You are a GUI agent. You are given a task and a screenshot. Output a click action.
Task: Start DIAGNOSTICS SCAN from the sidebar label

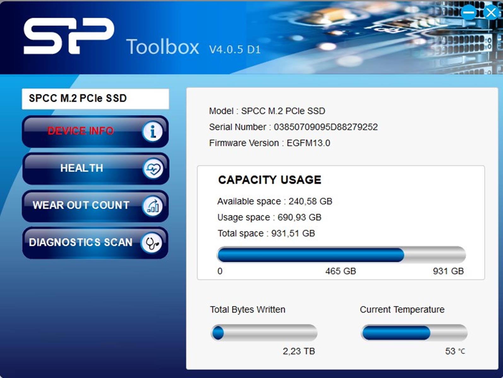tap(81, 242)
